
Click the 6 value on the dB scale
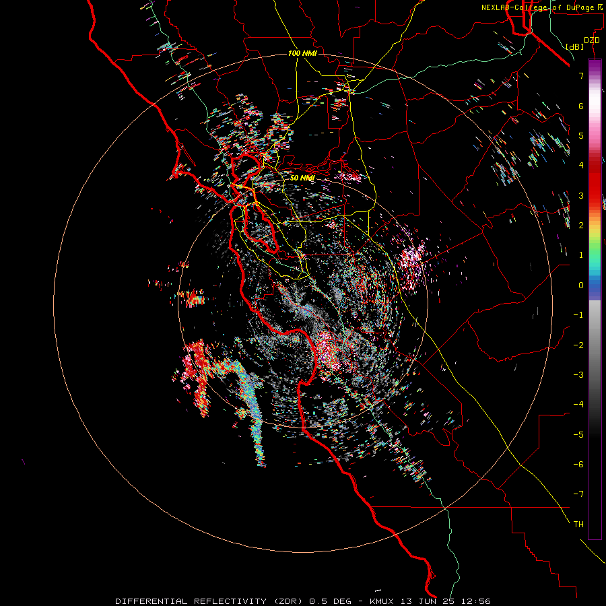[x=581, y=106]
